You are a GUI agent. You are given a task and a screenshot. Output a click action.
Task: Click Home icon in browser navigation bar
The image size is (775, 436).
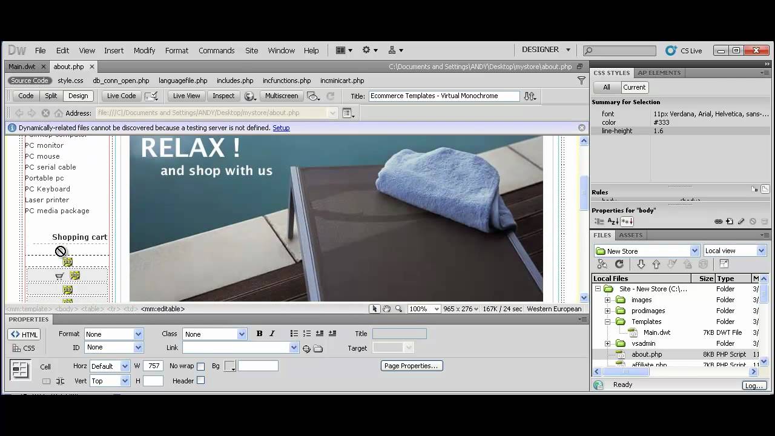pyautogui.click(x=58, y=113)
